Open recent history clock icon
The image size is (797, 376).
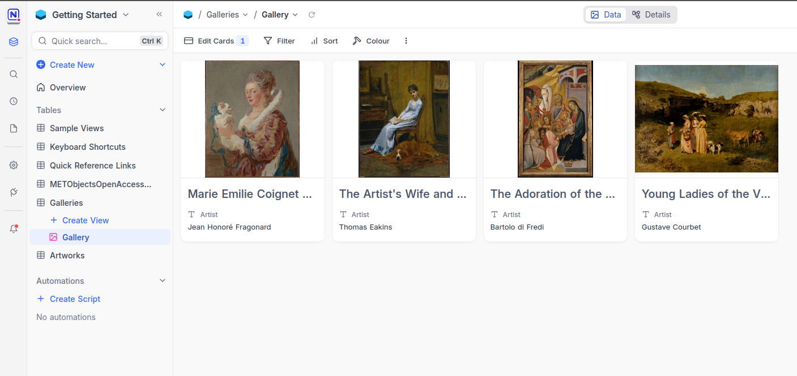tap(14, 101)
